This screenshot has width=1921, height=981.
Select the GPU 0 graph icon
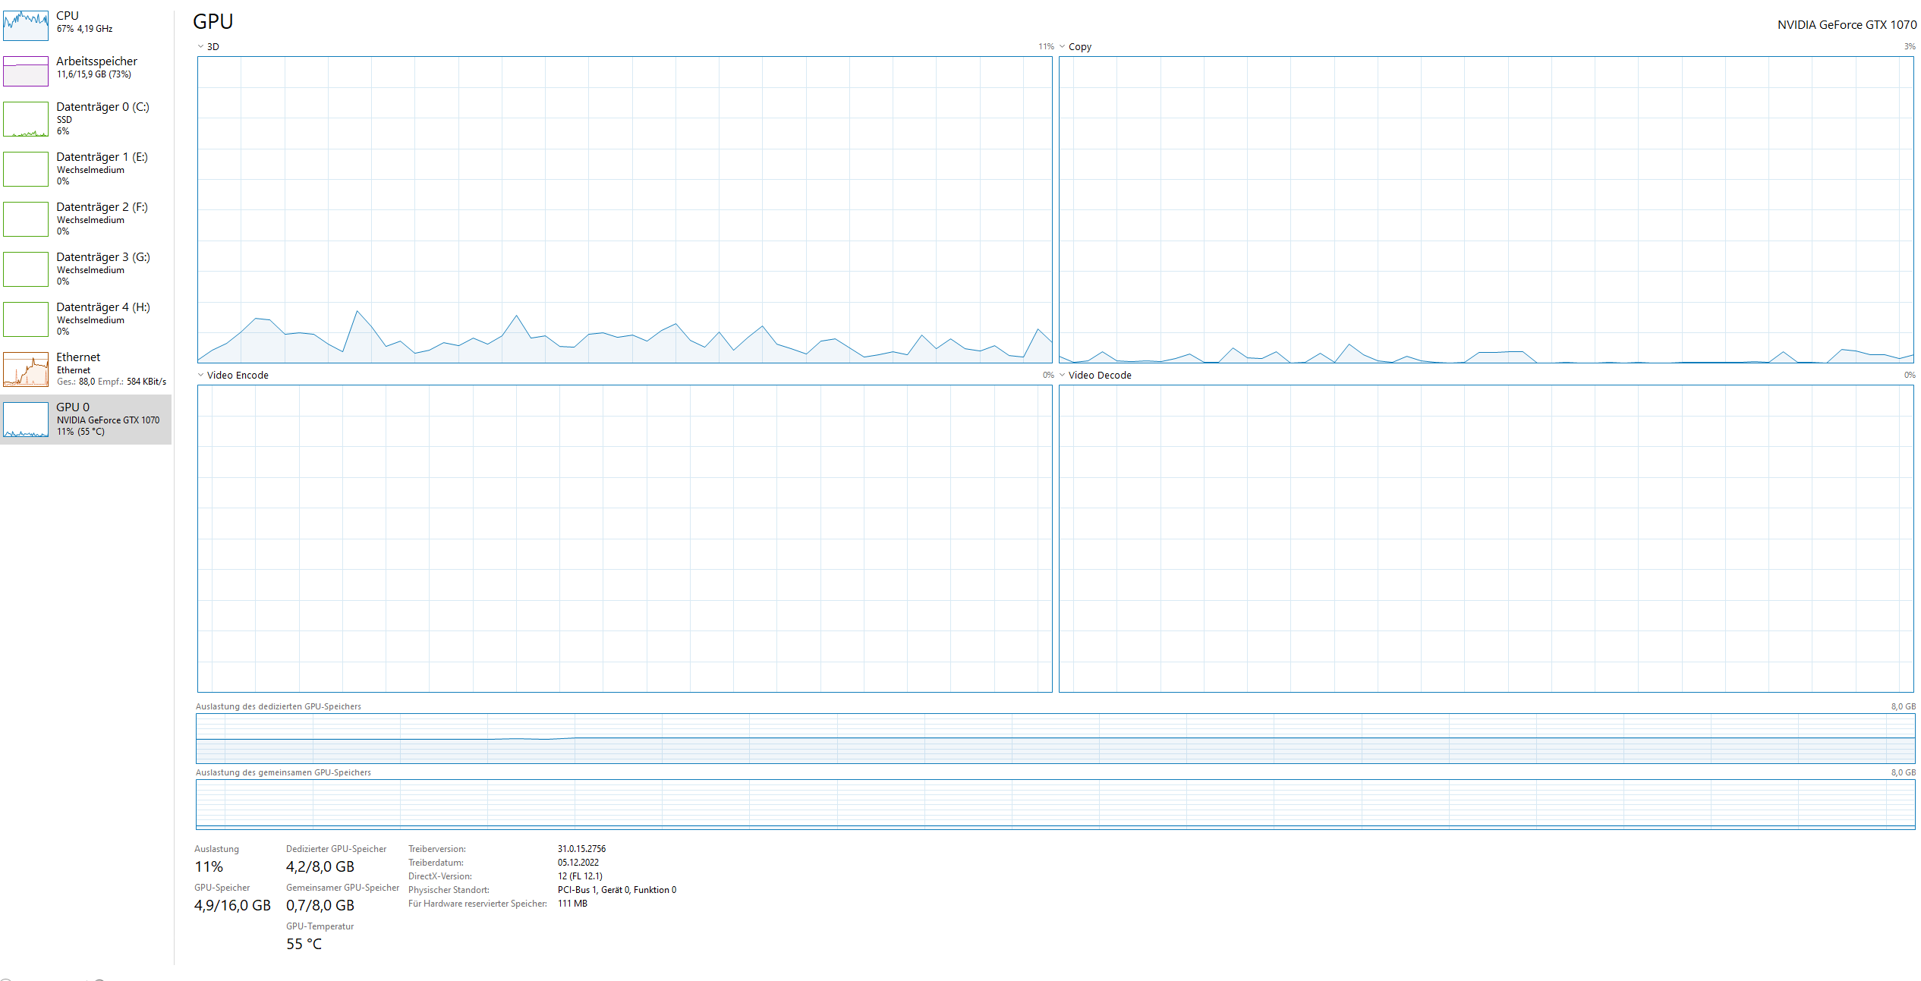(26, 420)
